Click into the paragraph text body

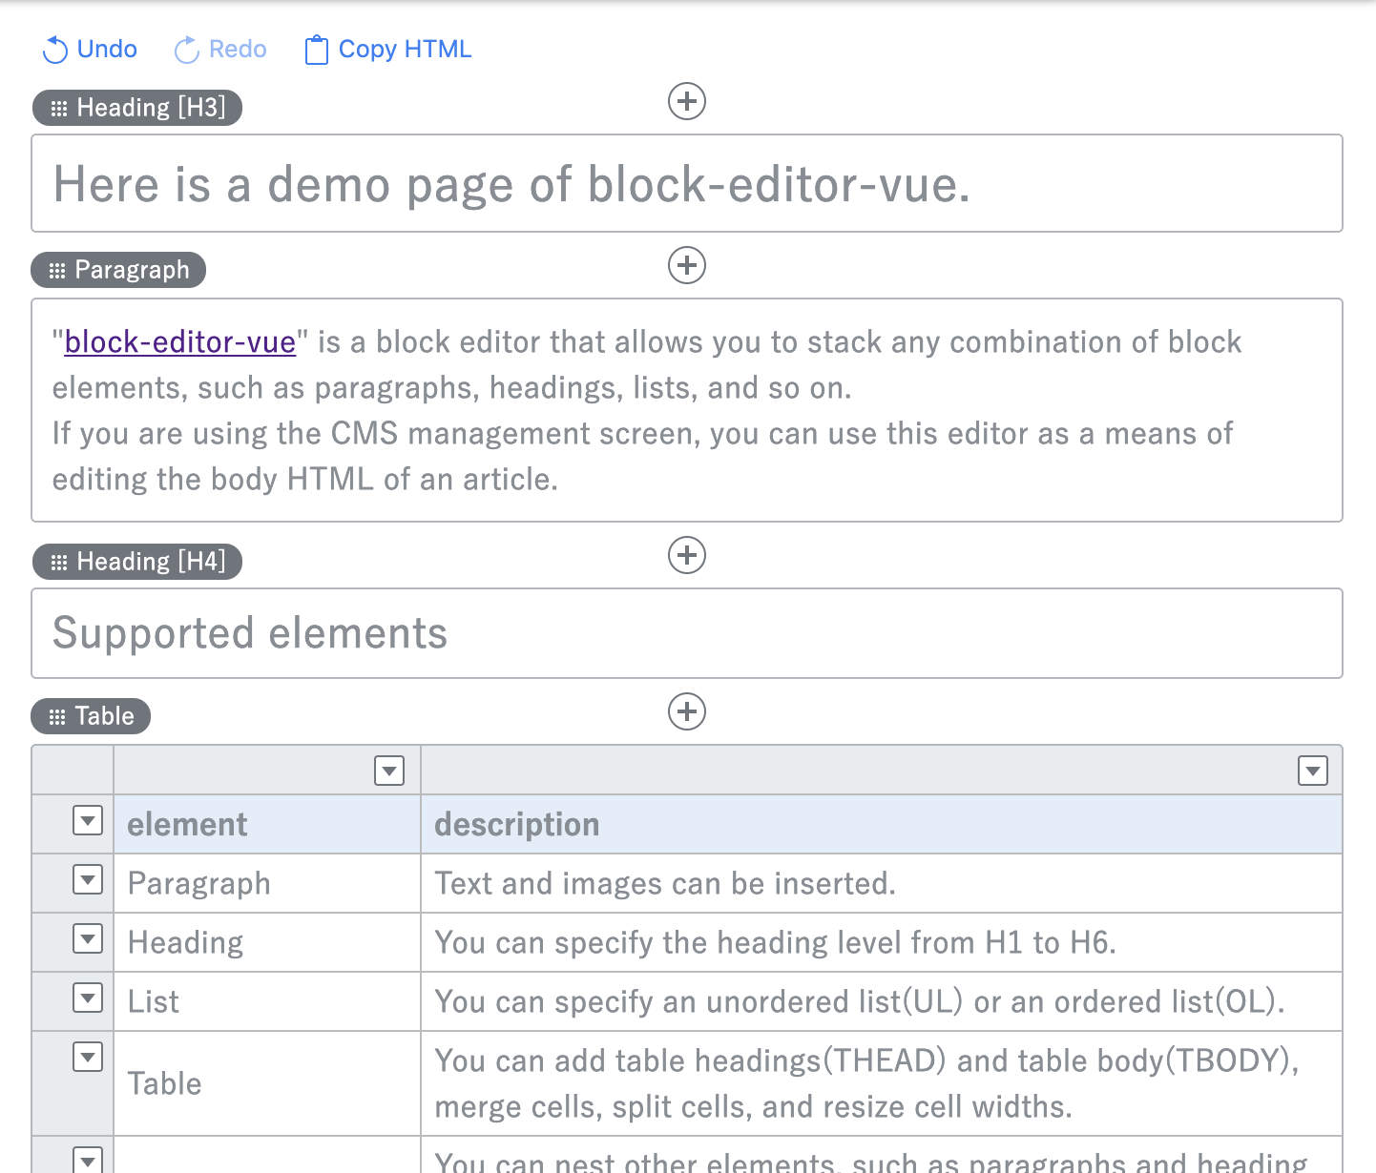687,410
